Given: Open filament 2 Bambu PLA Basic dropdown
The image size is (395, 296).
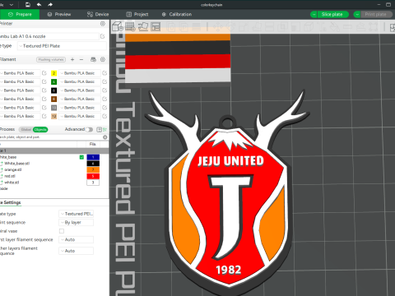Looking at the screenshot, I should [80, 73].
